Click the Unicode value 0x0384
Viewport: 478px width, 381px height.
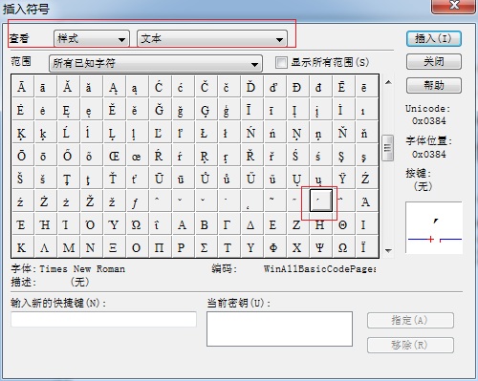click(428, 121)
